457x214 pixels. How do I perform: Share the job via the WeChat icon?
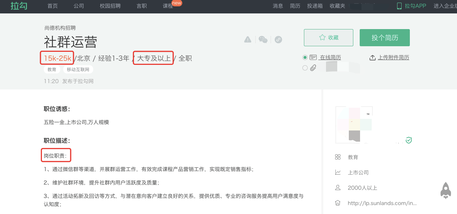coord(263,40)
